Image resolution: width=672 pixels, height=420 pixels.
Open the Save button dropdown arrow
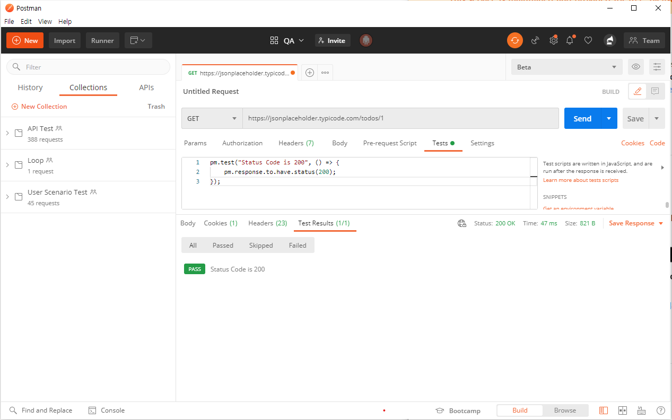point(657,118)
